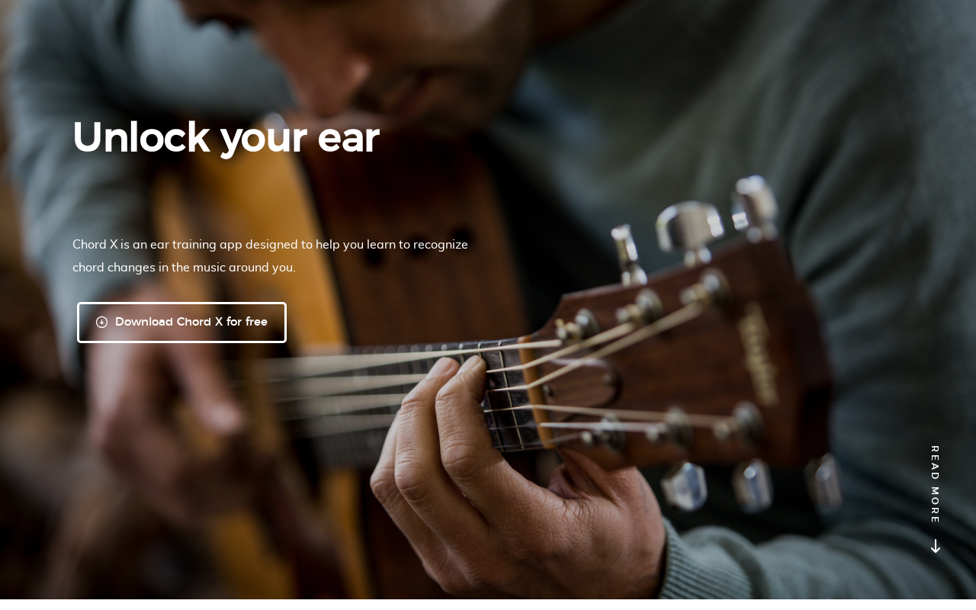Click the word 'MORE' in the vertical text
Viewport: 976px width, 610px height.
tap(935, 505)
